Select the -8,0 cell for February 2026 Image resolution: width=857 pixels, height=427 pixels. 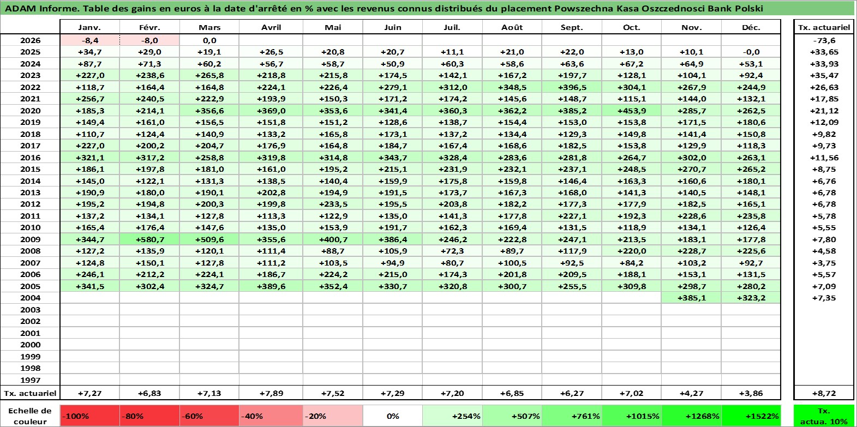(x=149, y=40)
